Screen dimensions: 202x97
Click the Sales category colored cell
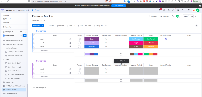(x=92, y=39)
